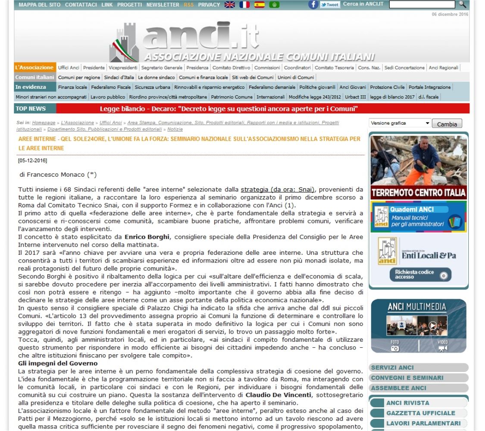Click author line di Francesco Monaco
This screenshot has width=485, height=431.
tap(58, 175)
